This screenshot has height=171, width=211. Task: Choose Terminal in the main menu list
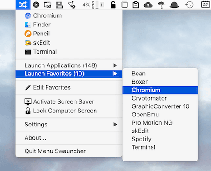pos(69,52)
